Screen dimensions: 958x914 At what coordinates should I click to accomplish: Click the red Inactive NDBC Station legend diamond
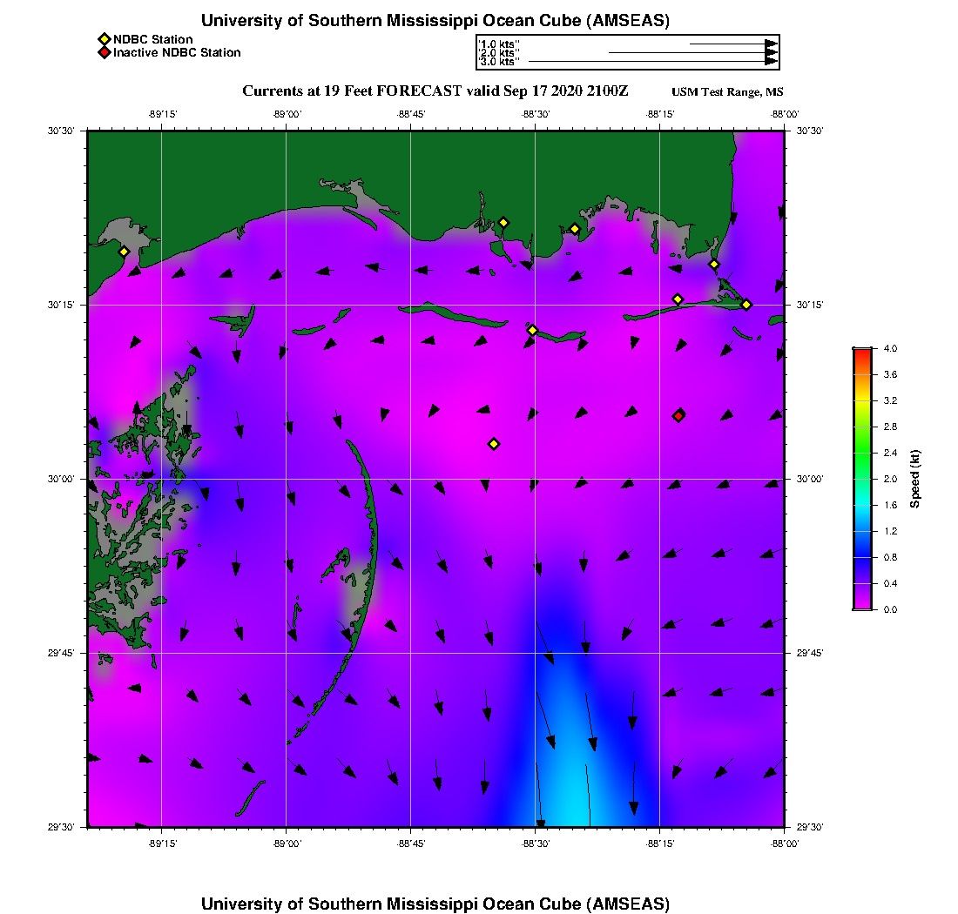[x=104, y=53]
